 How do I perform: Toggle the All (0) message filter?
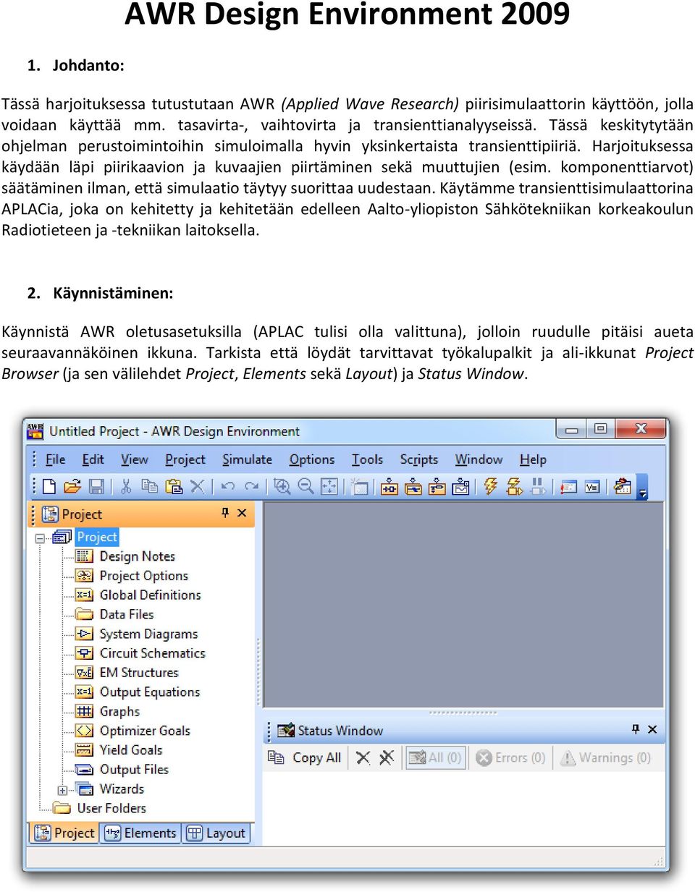pyautogui.click(x=434, y=757)
